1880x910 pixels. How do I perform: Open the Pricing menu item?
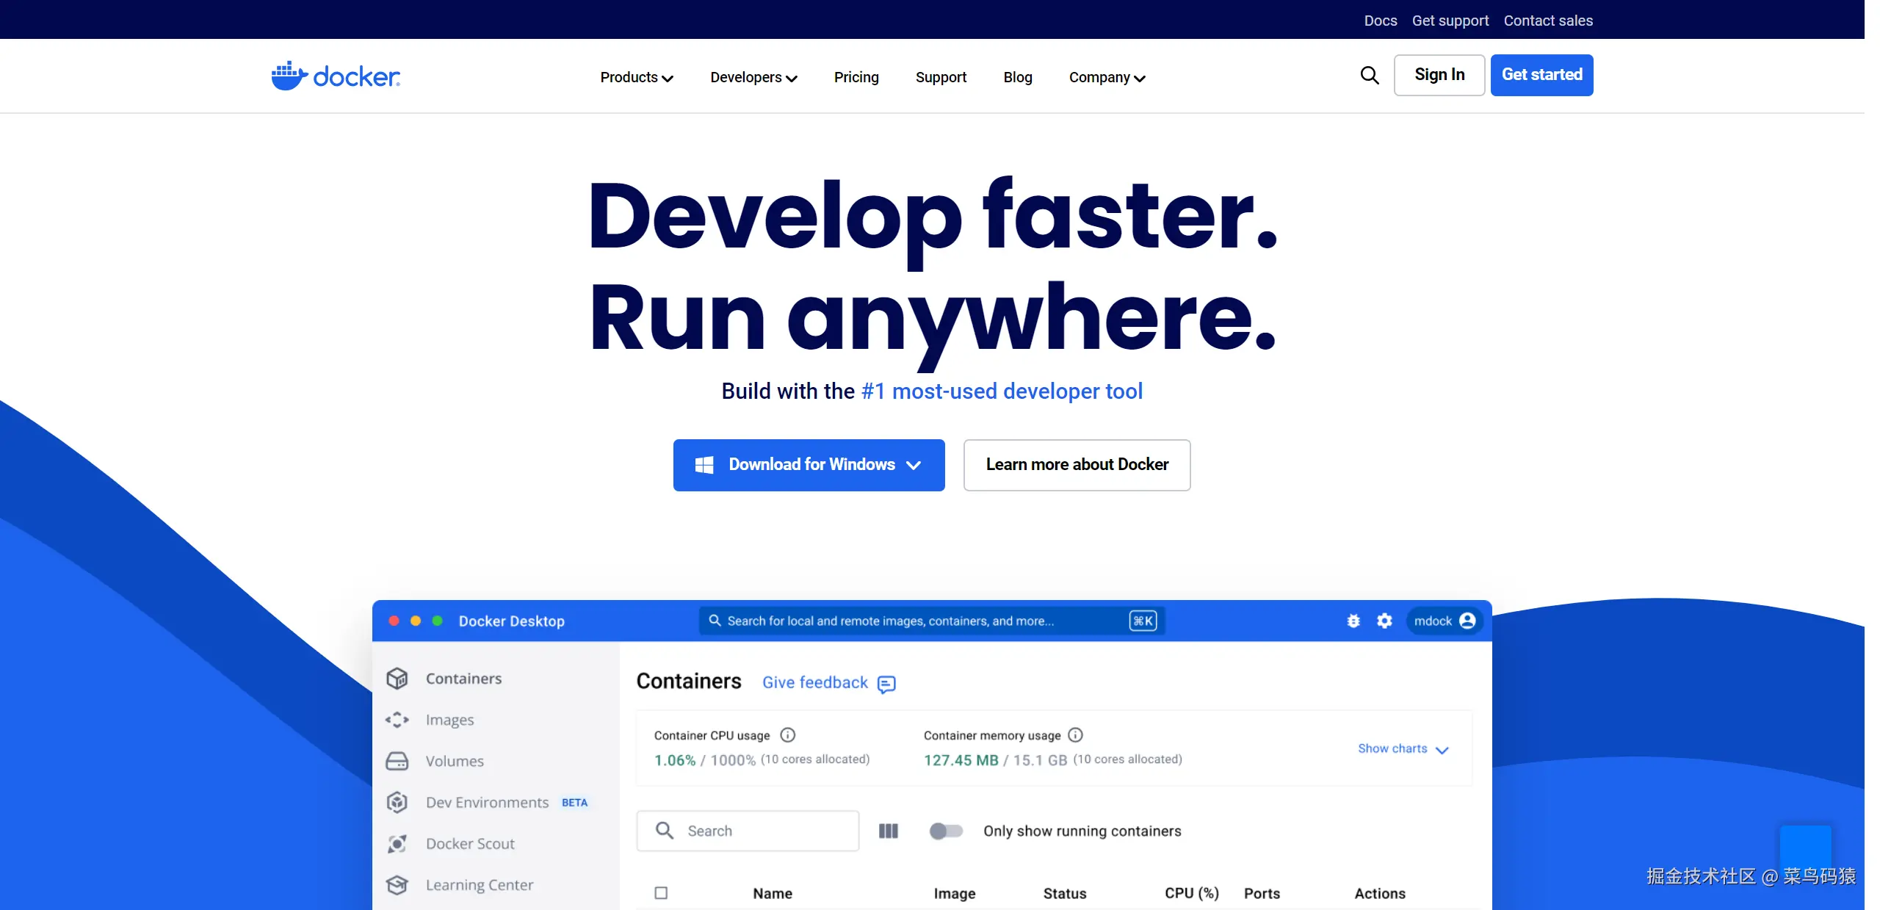click(856, 78)
